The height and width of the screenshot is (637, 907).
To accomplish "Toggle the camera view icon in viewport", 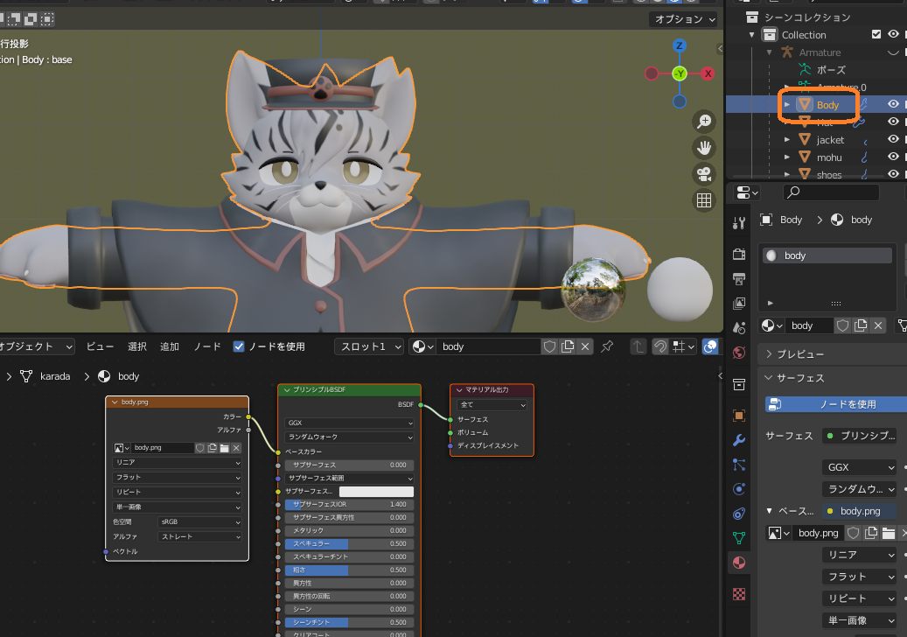I will tap(704, 174).
